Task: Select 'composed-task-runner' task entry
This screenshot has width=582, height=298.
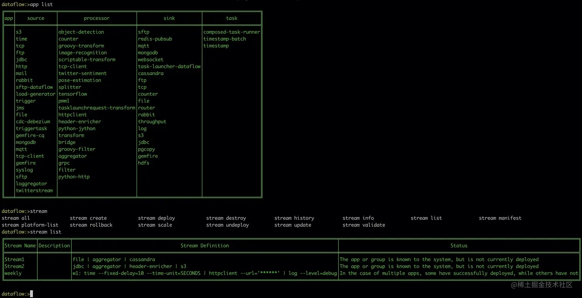Action: pyautogui.click(x=232, y=32)
